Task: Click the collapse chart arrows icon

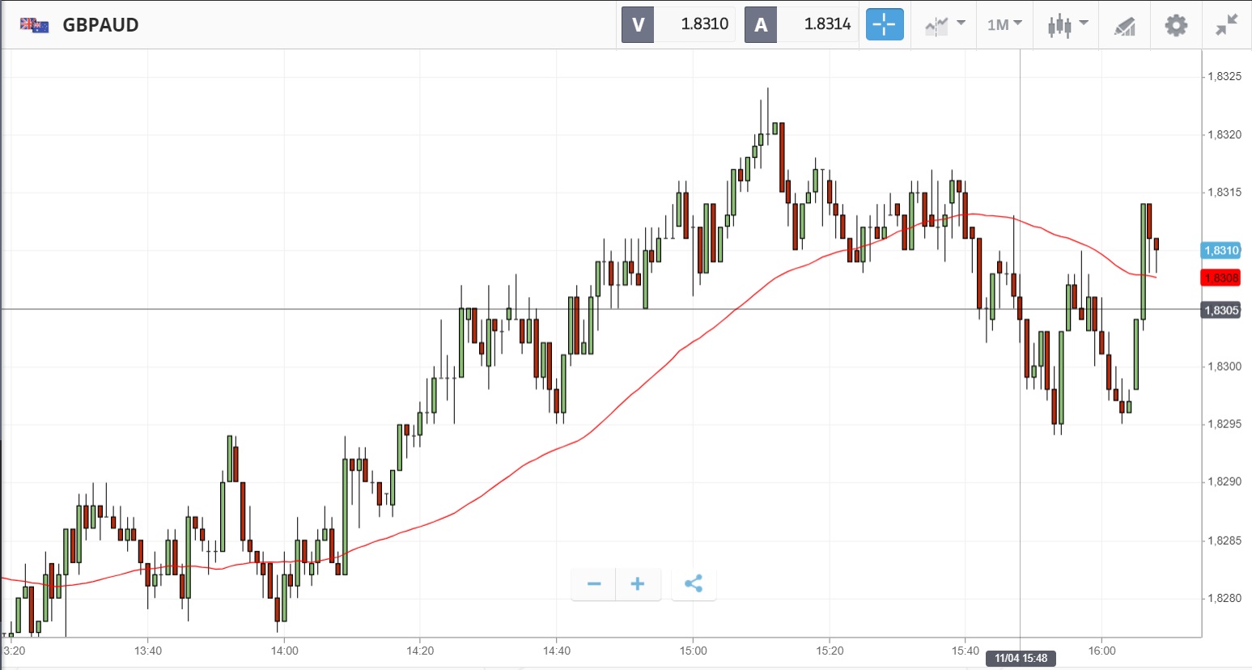Action: pyautogui.click(x=1226, y=25)
